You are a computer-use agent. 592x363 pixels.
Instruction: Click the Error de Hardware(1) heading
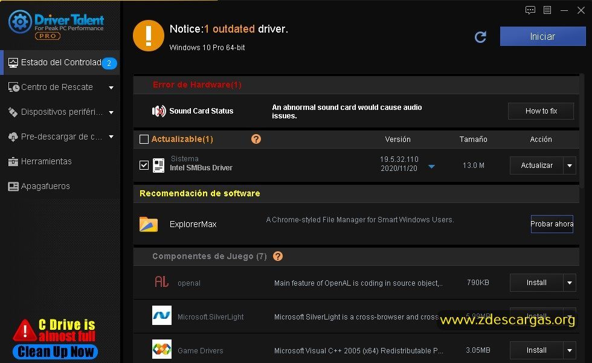pos(197,85)
